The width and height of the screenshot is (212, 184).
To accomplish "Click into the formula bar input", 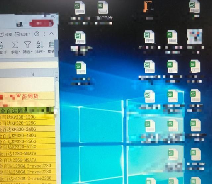I will [x=29, y=65].
